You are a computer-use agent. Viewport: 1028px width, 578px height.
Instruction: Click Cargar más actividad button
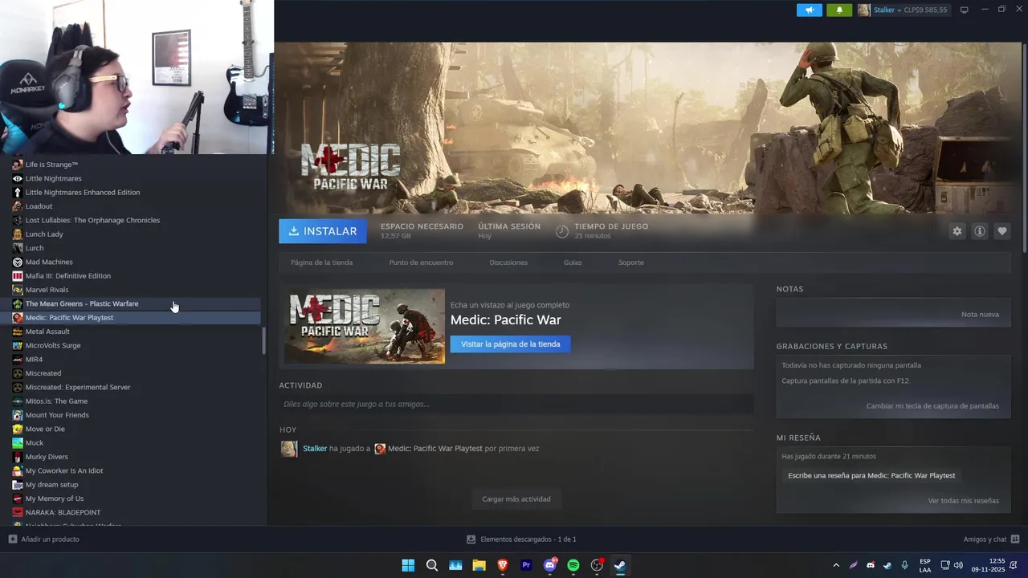click(516, 499)
